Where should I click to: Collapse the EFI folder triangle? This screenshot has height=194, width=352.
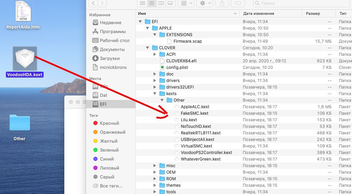coord(140,22)
